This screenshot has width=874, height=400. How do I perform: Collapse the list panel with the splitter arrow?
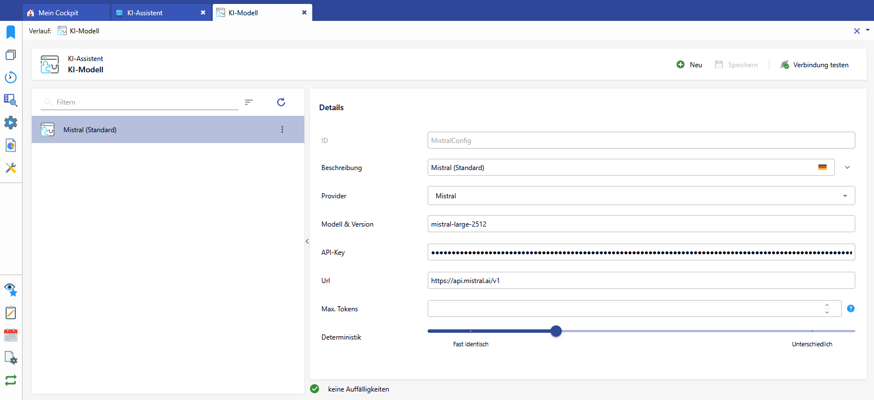coord(307,241)
